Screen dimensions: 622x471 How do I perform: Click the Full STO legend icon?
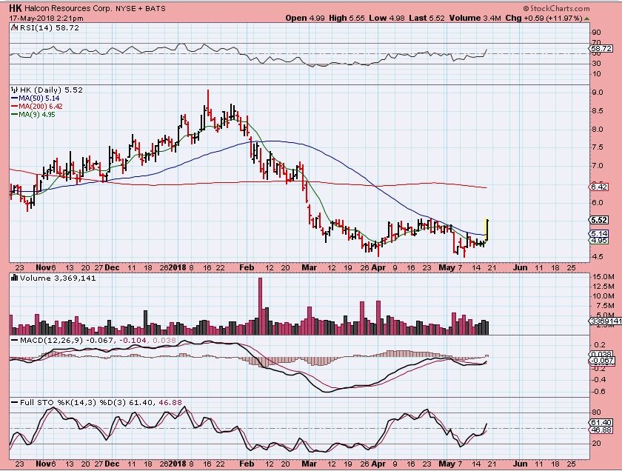[x=13, y=402]
